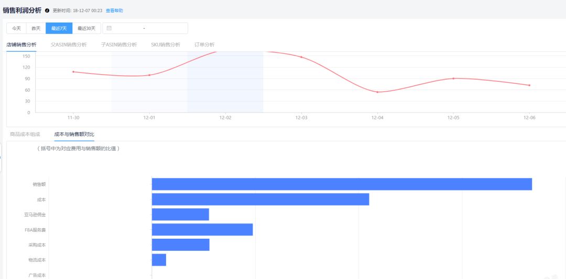Screen dimensions: 566x279
Task: Click the 12-02 x-axis date label
Action: pos(225,118)
